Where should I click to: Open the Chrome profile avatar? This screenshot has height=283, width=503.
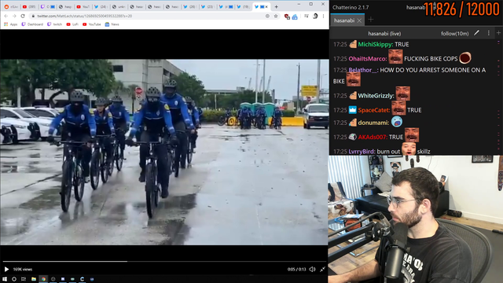click(315, 16)
